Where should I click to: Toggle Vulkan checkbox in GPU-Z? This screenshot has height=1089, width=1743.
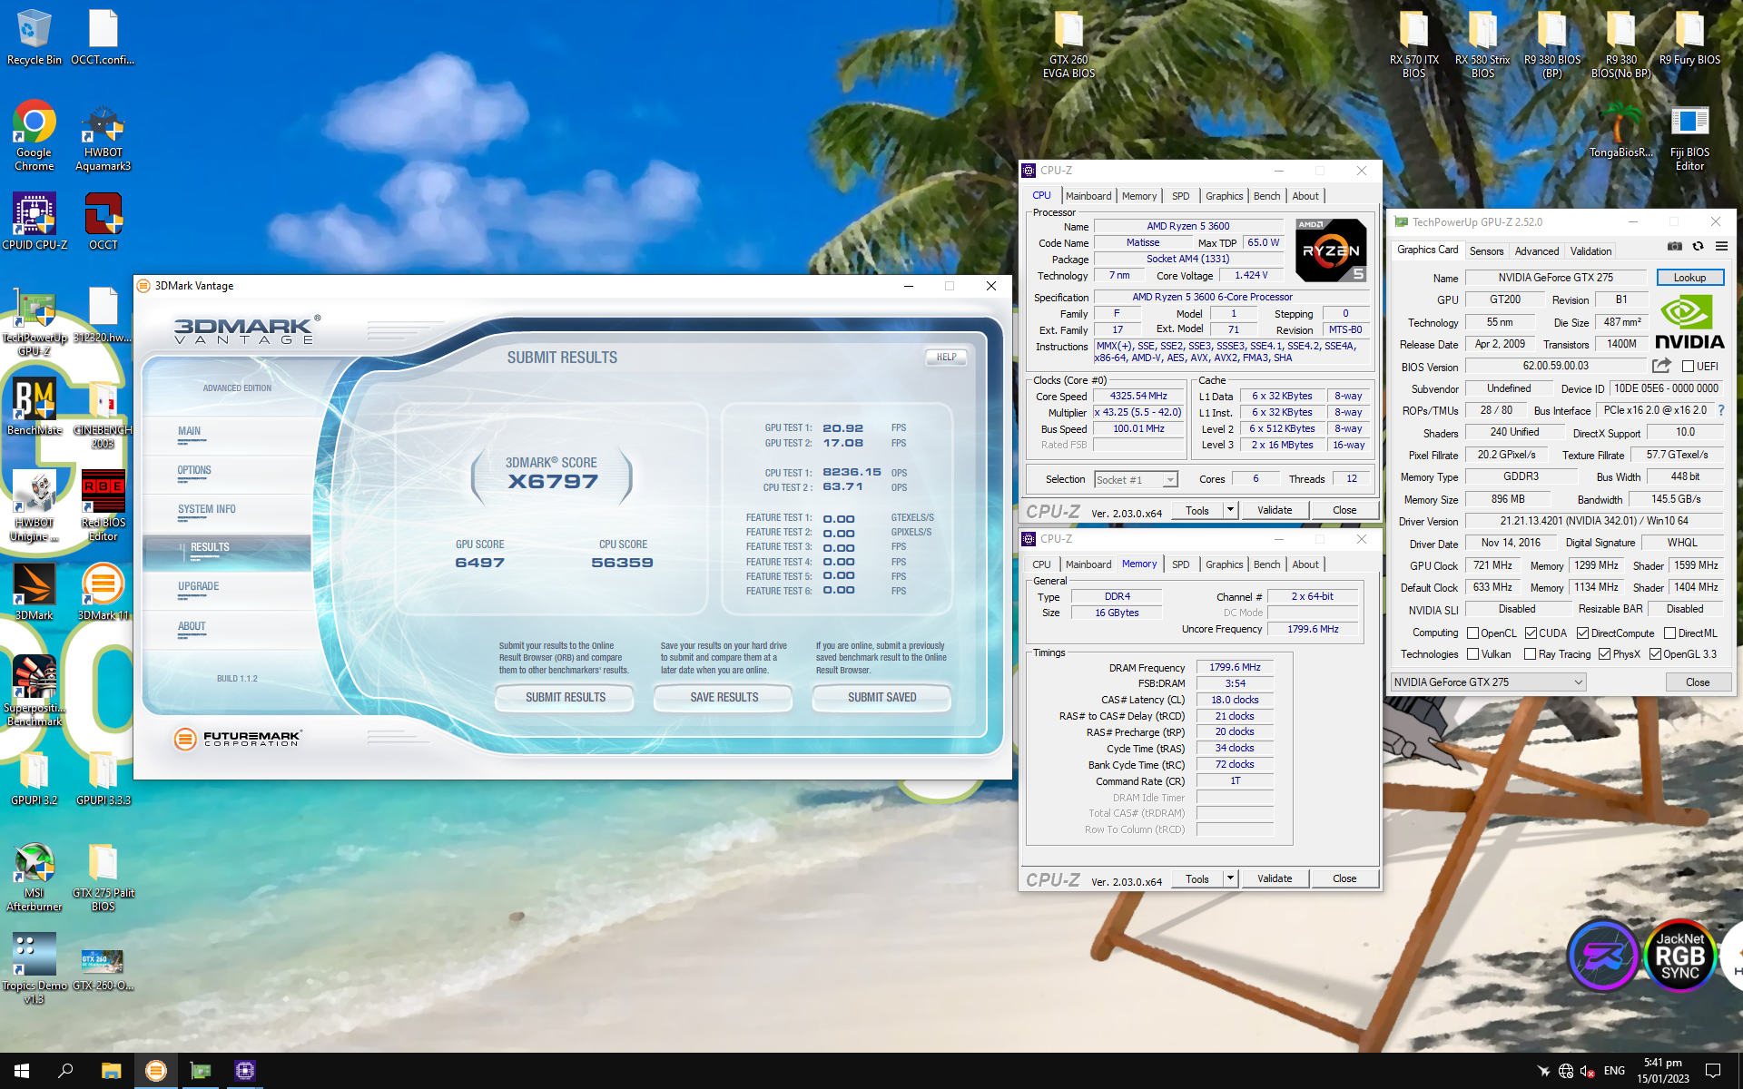pos(1472,654)
